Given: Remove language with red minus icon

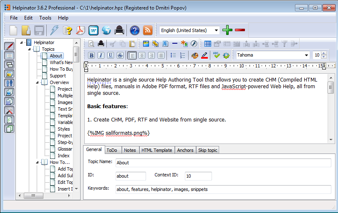Looking at the screenshot, I should (x=240, y=30).
